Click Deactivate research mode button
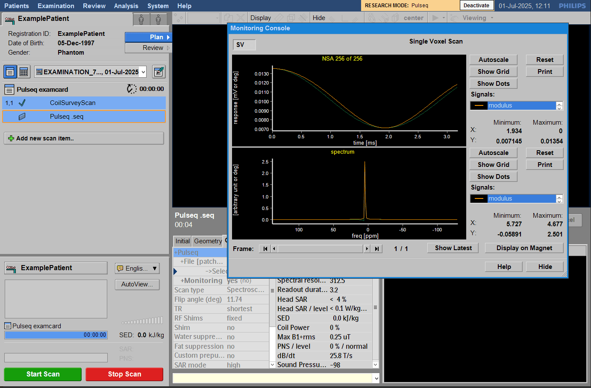The height and width of the screenshot is (388, 591). 476,6
